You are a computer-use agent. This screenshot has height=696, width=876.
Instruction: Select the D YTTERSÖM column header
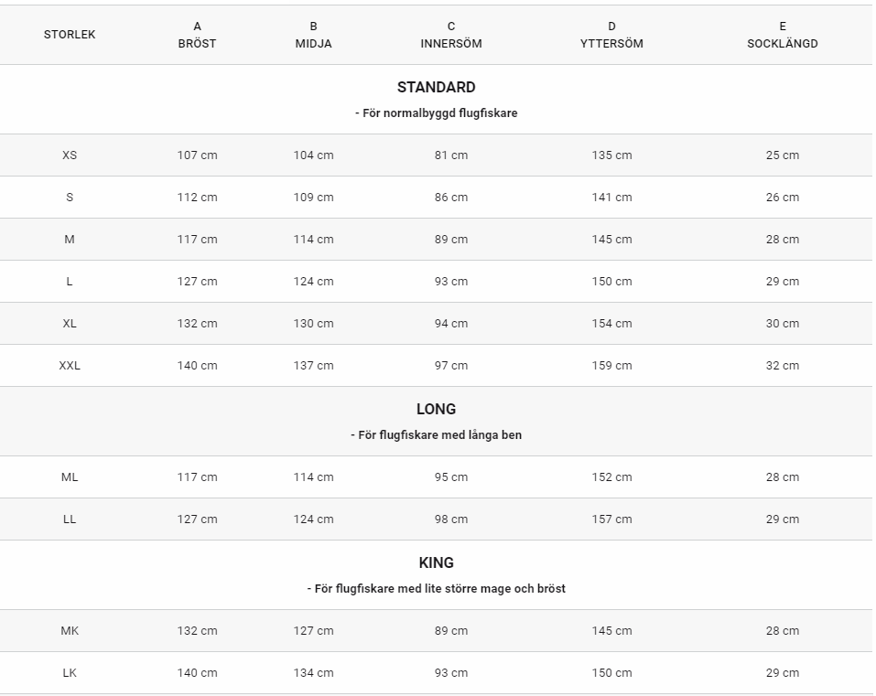(x=611, y=35)
